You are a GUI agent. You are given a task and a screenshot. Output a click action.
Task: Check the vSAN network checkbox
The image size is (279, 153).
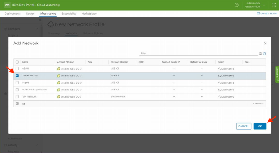pyautogui.click(x=17, y=69)
